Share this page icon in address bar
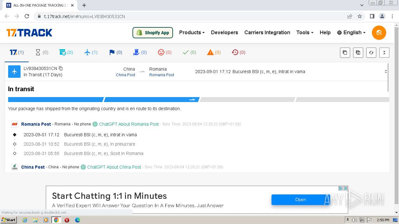399x224 pixels. [x=350, y=16]
